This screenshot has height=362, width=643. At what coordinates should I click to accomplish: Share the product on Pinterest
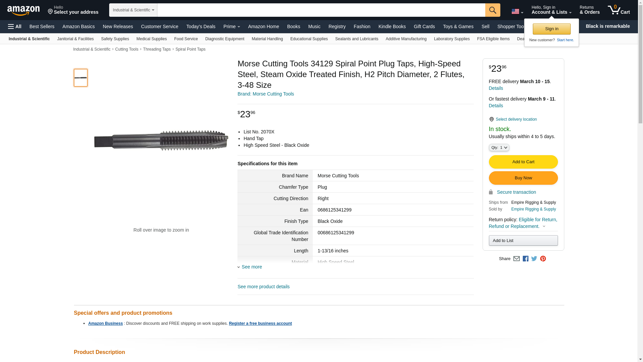tap(543, 259)
